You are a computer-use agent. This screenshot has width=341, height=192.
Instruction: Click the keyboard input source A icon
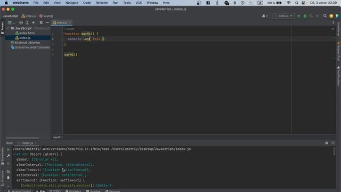260,3
